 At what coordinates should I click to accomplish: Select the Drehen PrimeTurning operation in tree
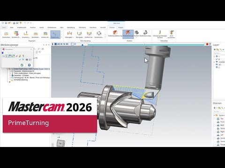tap(30, 69)
